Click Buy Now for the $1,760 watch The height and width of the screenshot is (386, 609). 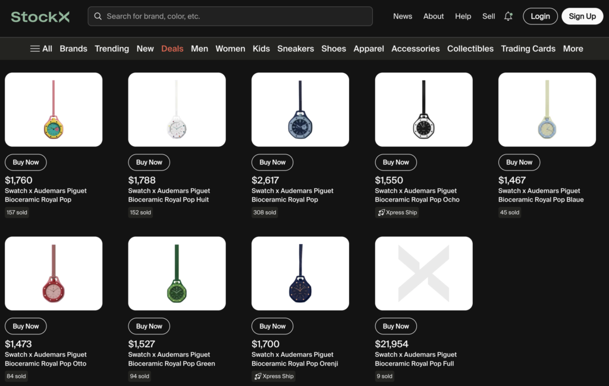26,162
